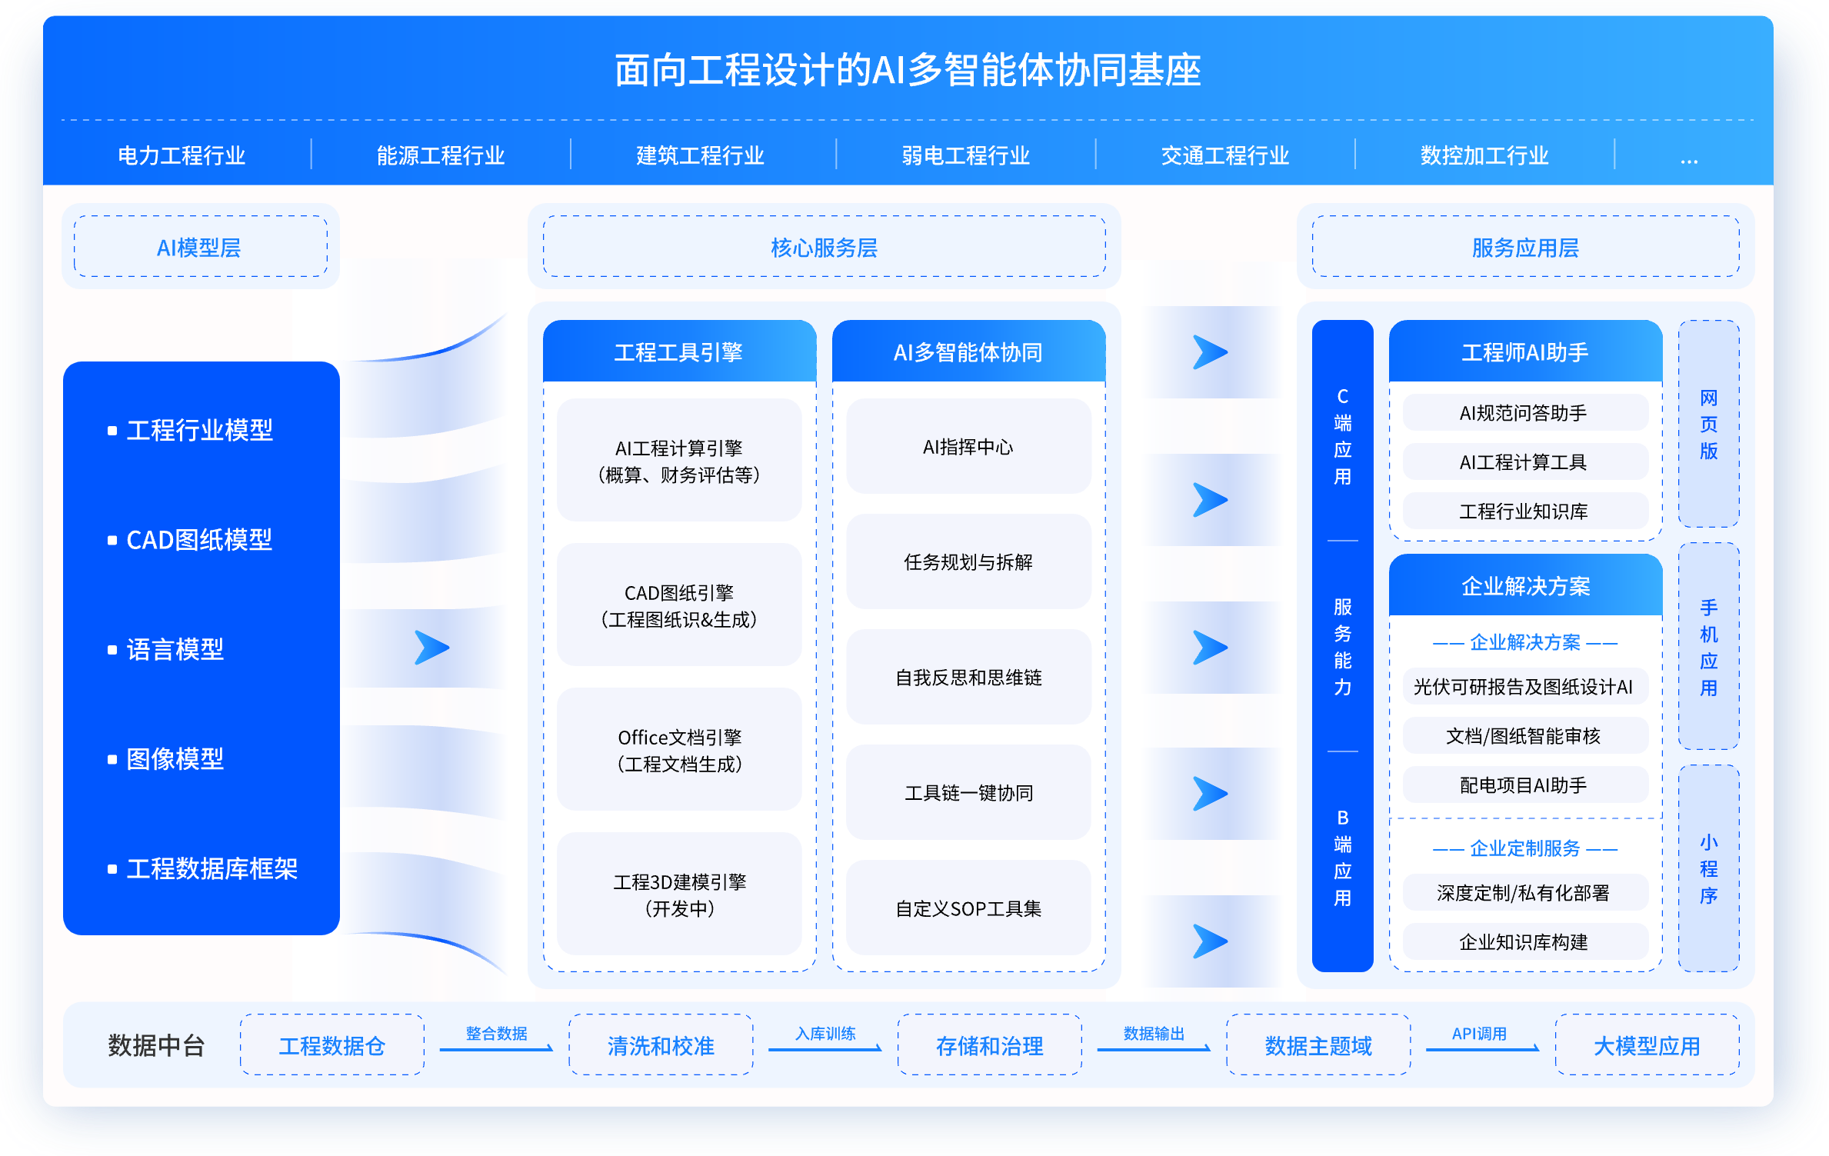Open the 工程3D建模引擎 module
This screenshot has width=1829, height=1156.
tap(679, 894)
